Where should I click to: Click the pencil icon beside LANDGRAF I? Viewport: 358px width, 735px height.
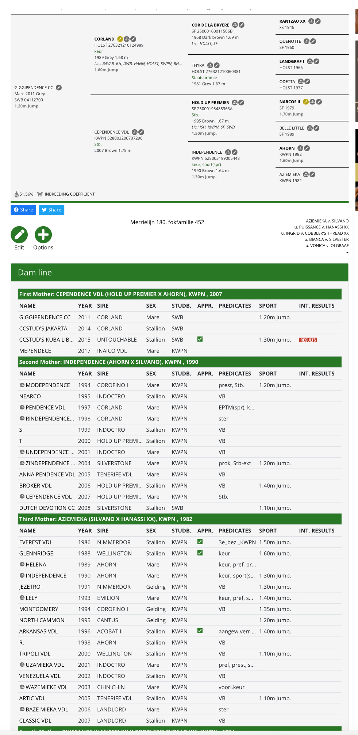[316, 61]
